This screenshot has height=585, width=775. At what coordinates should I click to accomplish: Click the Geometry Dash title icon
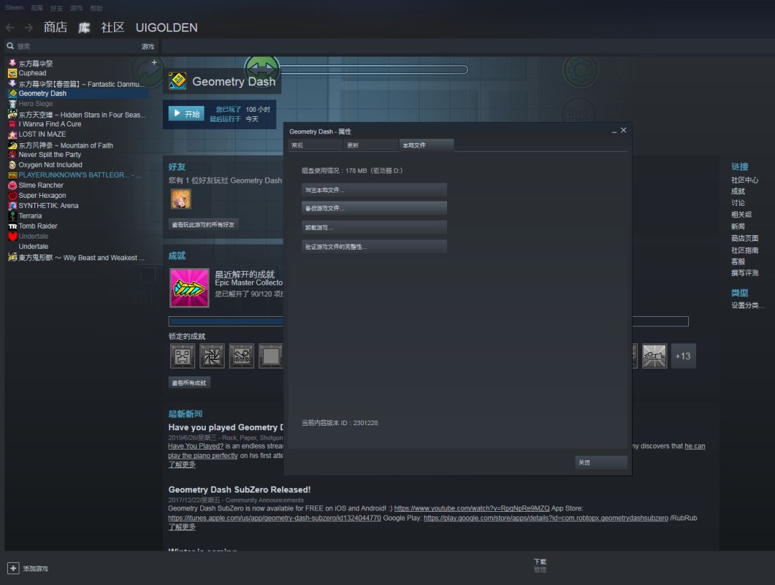pyautogui.click(x=177, y=81)
